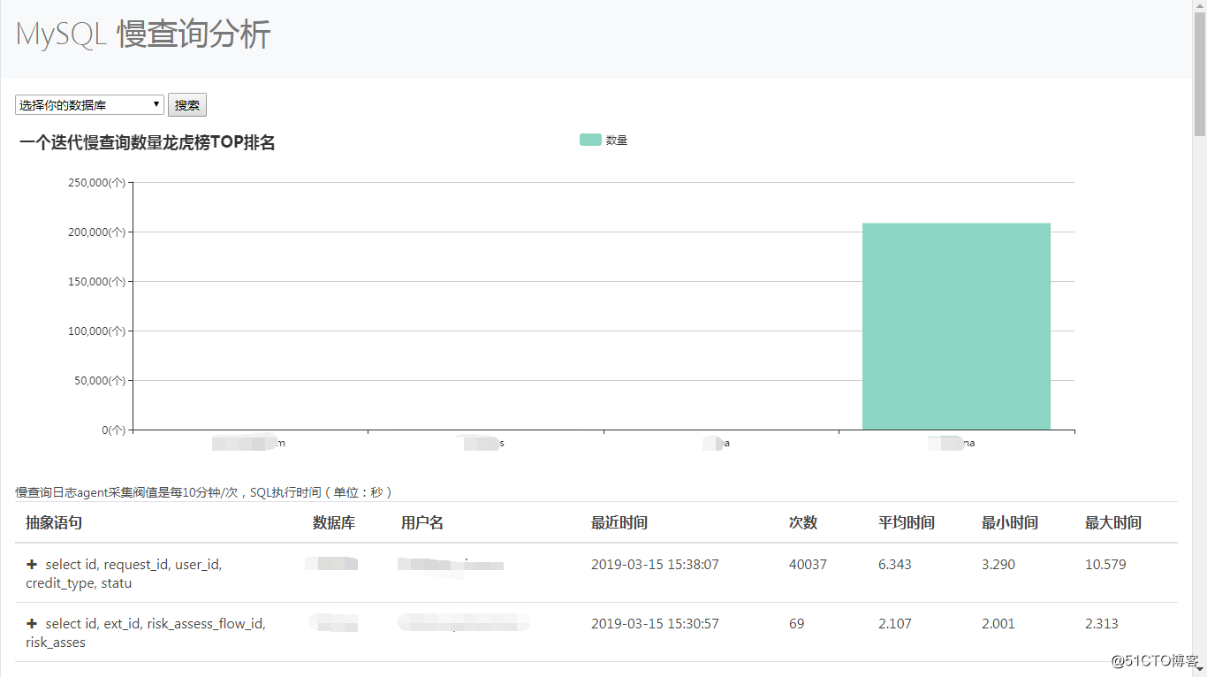This screenshot has width=1207, height=677.
Task: Click the minimum time 2.001
Action: click(x=998, y=623)
